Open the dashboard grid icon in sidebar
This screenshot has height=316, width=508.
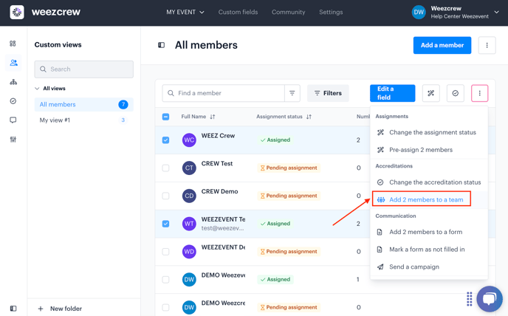[13, 44]
